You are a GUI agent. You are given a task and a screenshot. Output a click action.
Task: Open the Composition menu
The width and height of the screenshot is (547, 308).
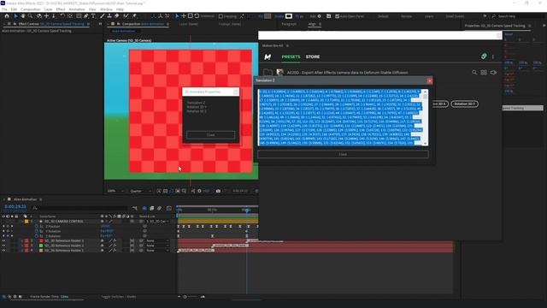click(x=31, y=9)
